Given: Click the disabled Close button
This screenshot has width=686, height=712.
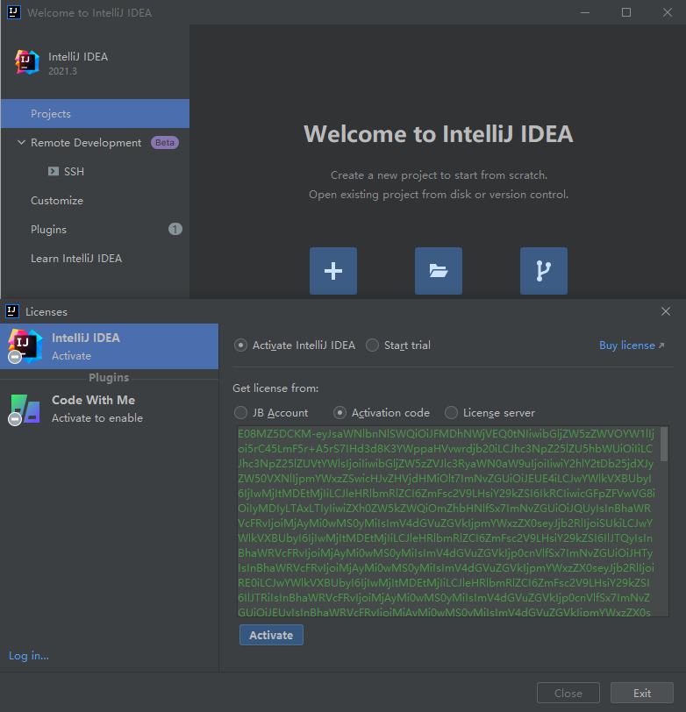Looking at the screenshot, I should pos(568,693).
